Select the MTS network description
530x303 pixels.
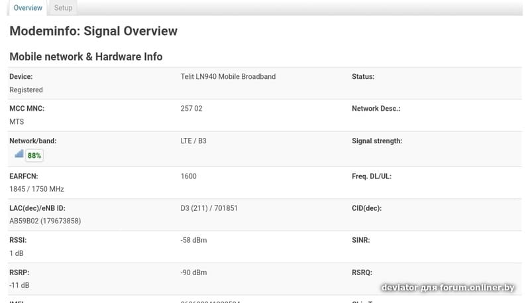pos(17,122)
